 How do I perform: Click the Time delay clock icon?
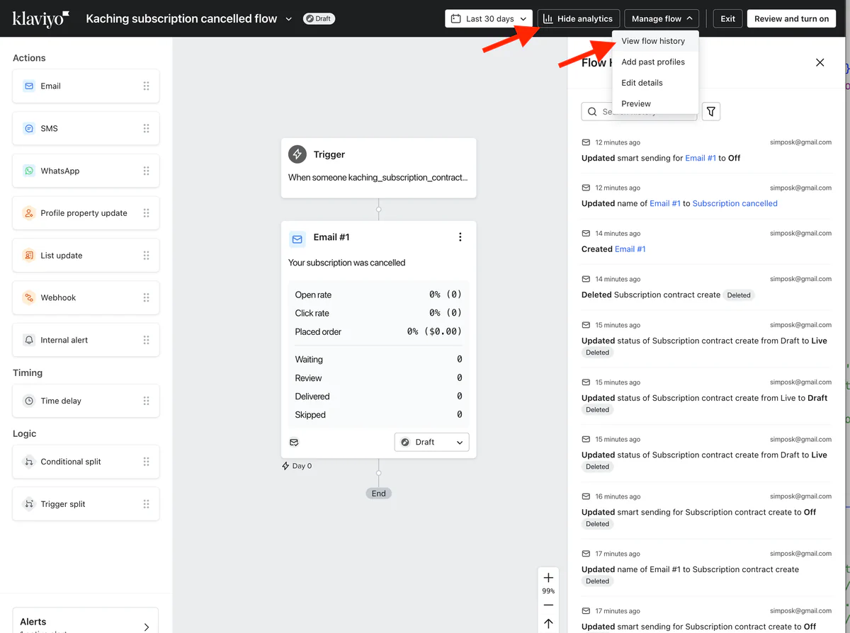click(29, 401)
